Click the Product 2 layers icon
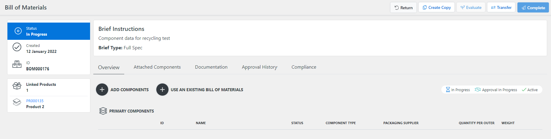 click(x=17, y=102)
